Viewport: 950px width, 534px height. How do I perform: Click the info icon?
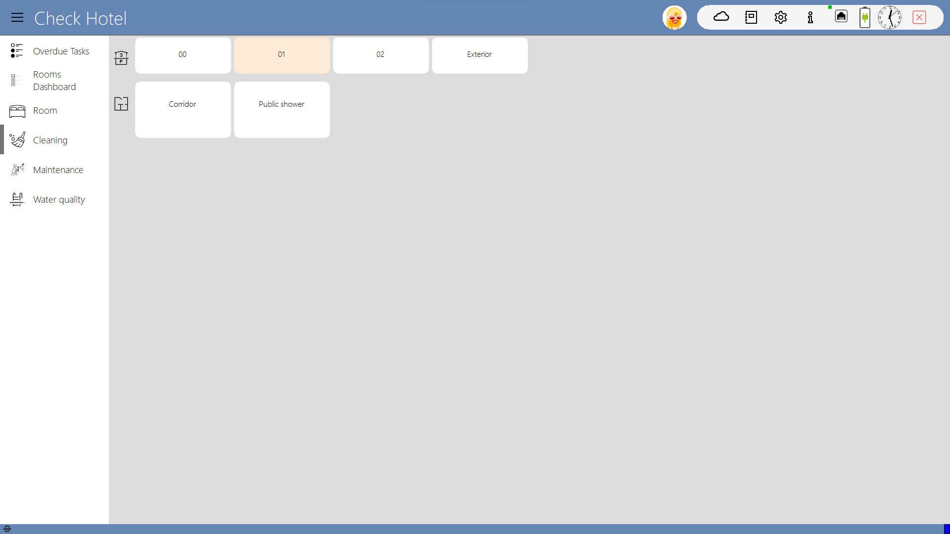810,17
